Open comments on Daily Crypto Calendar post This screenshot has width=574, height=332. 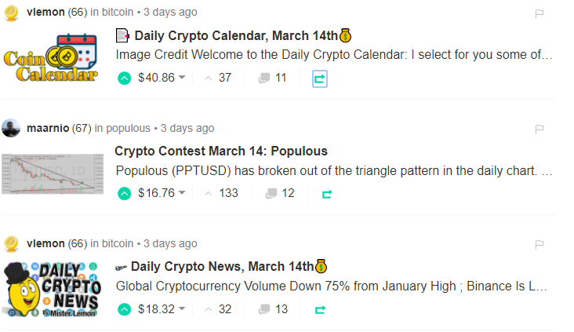(x=272, y=78)
